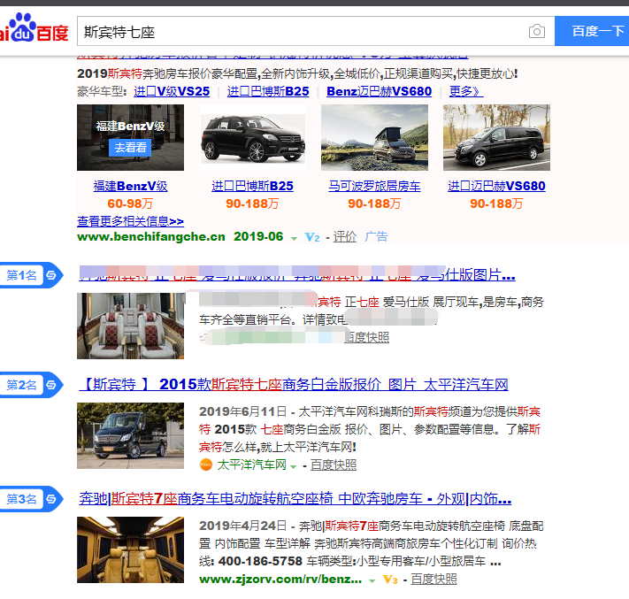Click 第3名 ranking badge
Screen dimensions: 629x599
(21, 499)
